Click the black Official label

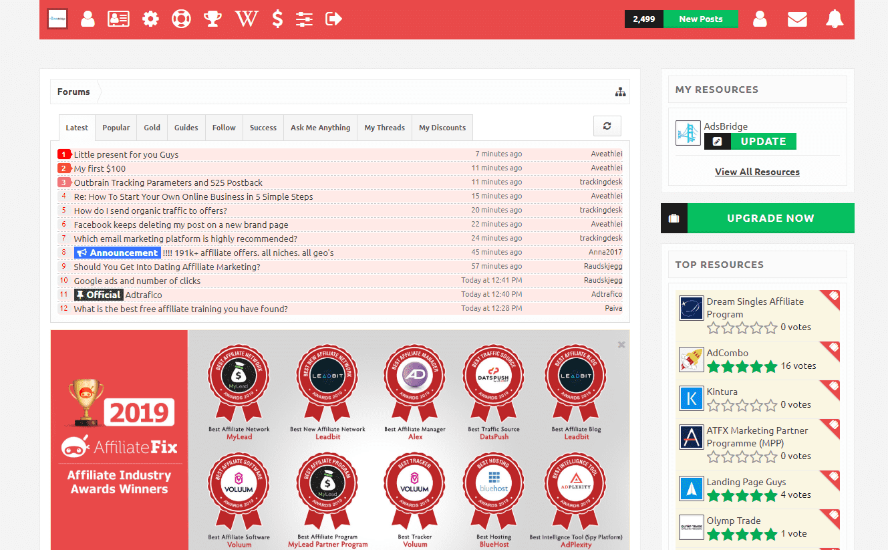tap(99, 295)
